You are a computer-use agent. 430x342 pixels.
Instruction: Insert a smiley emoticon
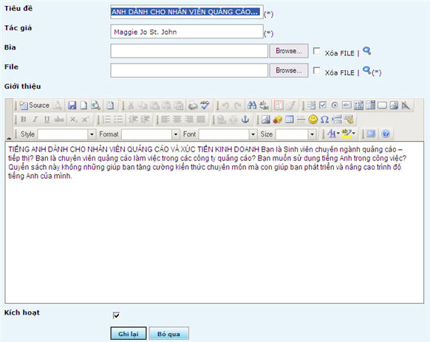coord(313,120)
